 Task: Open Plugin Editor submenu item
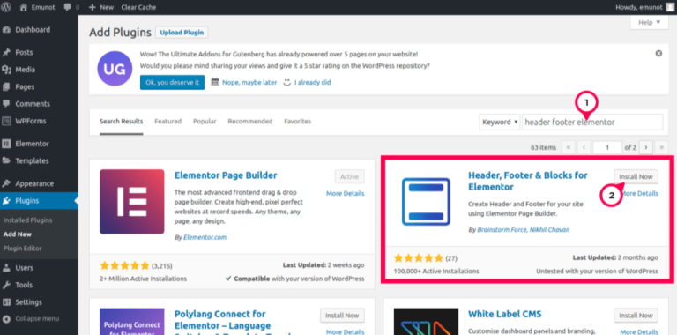pos(22,249)
